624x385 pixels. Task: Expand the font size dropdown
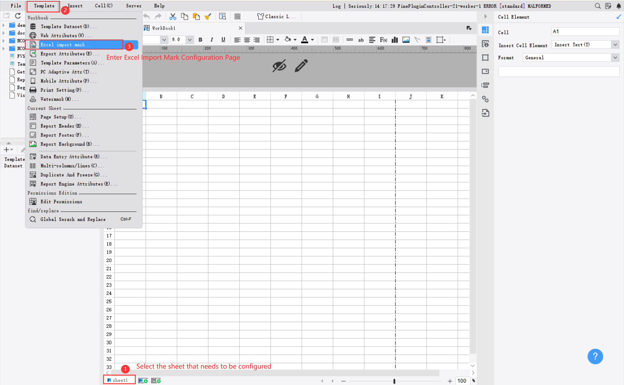pyautogui.click(x=190, y=40)
